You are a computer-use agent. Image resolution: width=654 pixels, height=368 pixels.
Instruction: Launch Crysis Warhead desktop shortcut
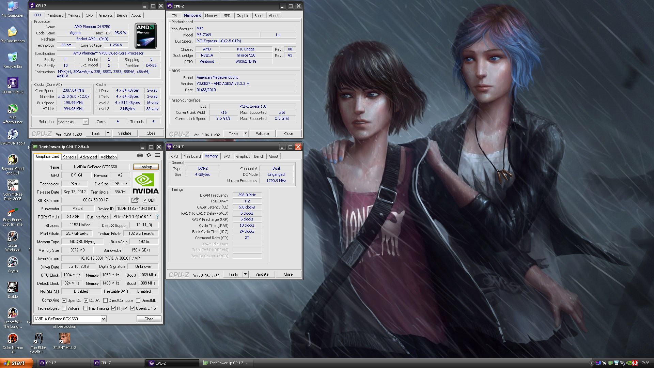[x=13, y=241]
